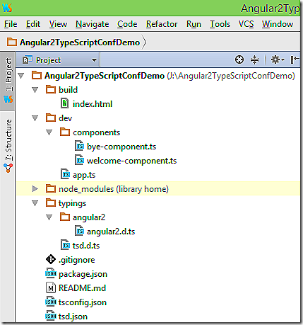This screenshot has width=303, height=325.
Task: Click the collapse all icon in Project panel
Action: [254, 59]
